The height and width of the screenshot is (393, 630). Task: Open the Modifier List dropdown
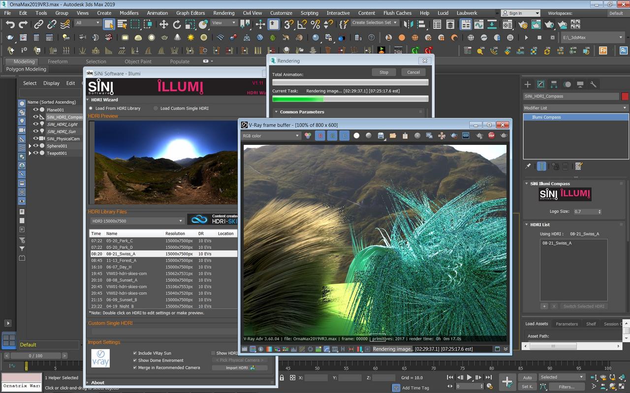tap(576, 108)
